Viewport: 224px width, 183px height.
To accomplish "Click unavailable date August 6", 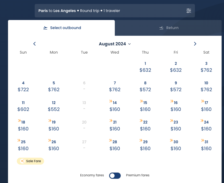I will [x=84, y=86].
